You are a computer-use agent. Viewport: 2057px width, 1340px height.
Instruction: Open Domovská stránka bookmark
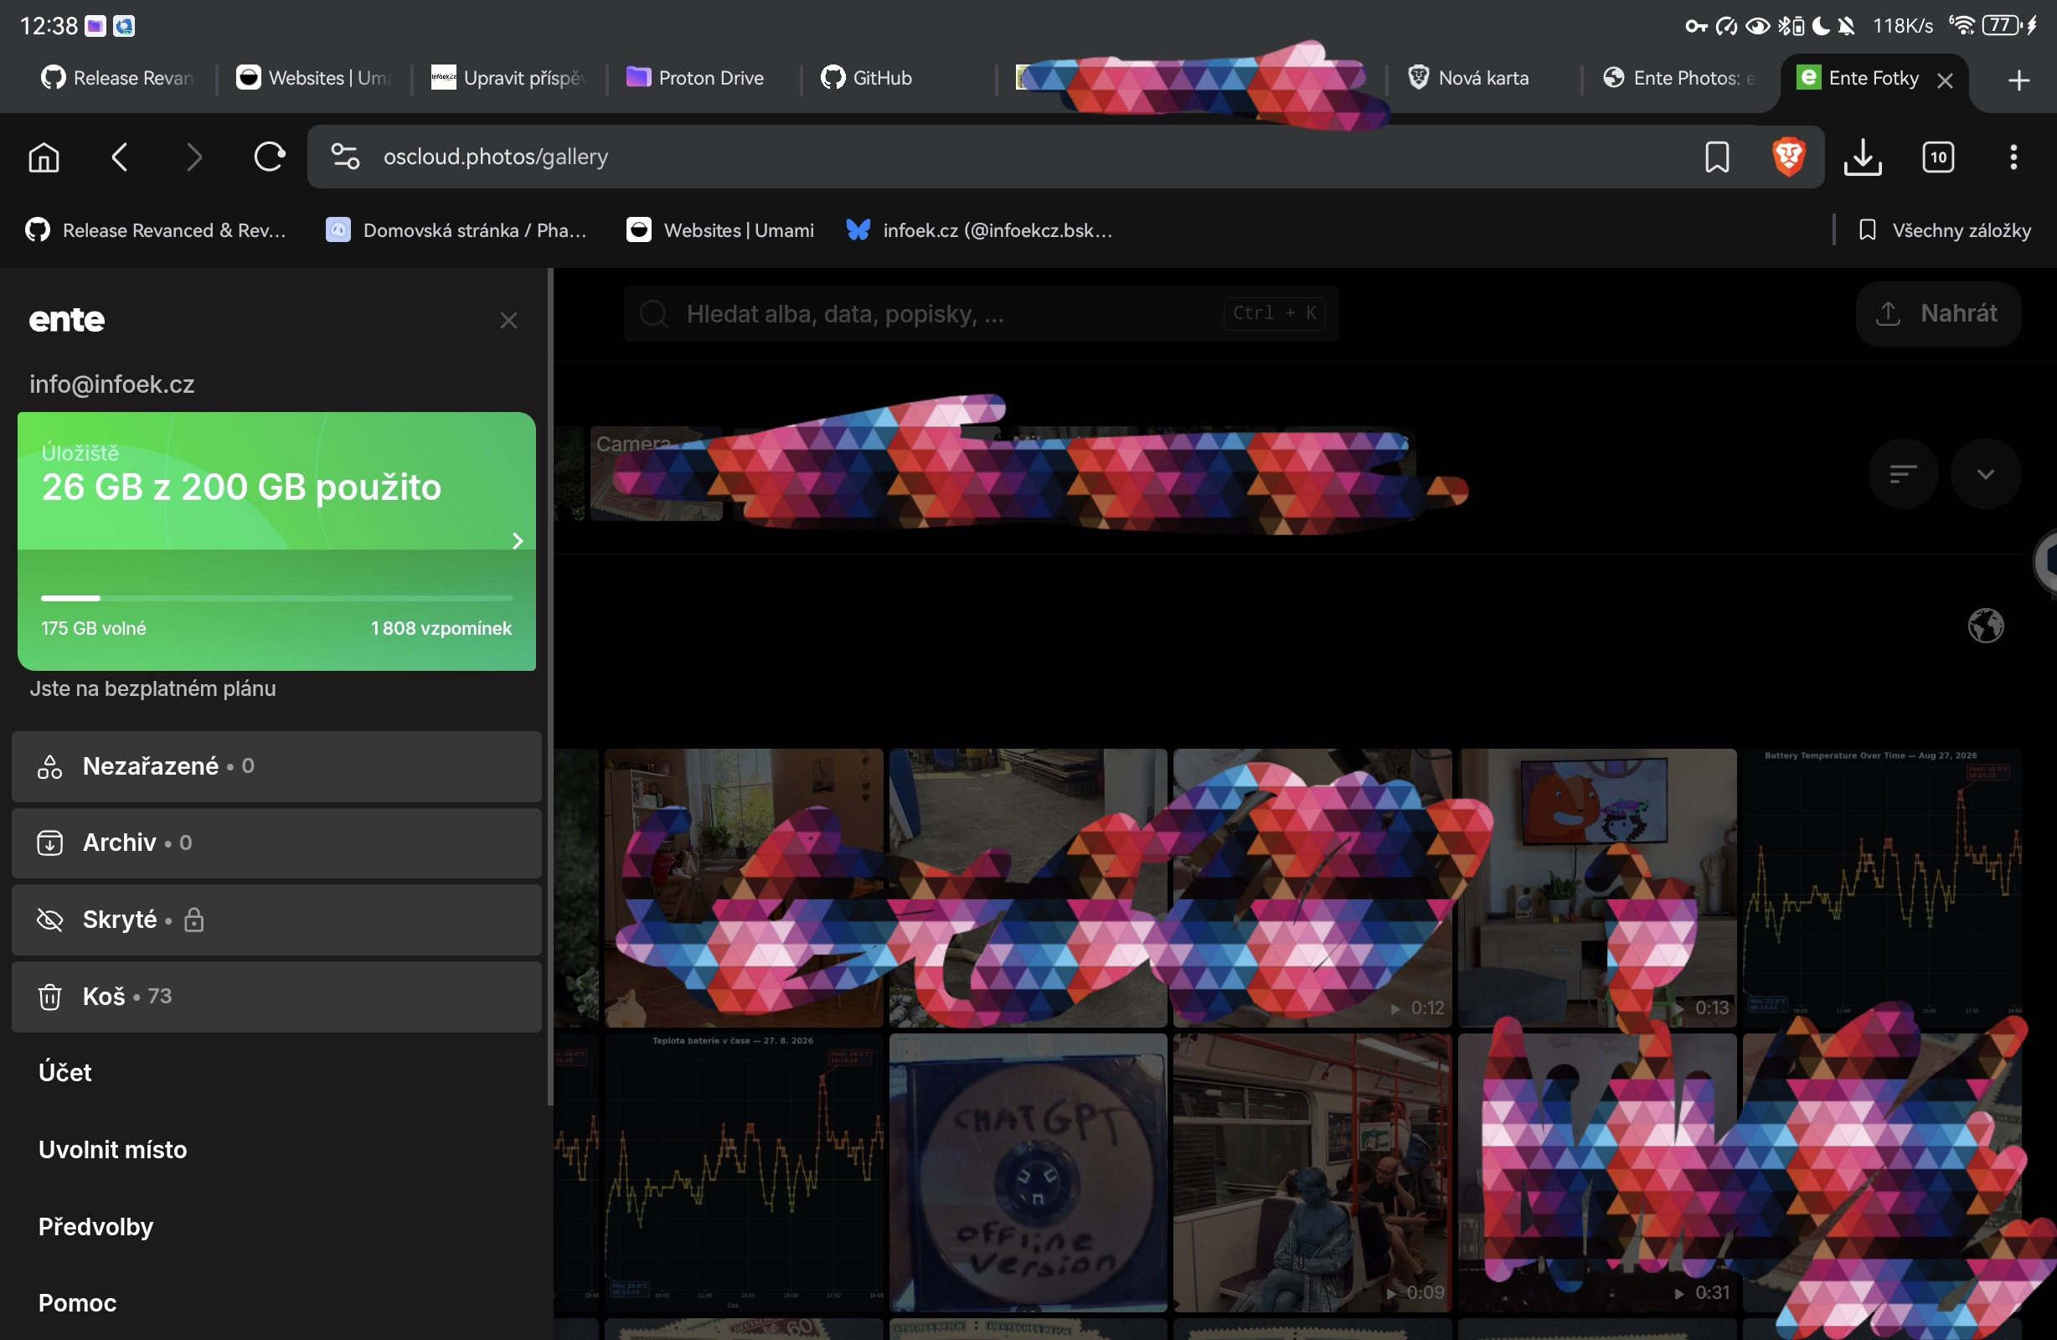456,230
